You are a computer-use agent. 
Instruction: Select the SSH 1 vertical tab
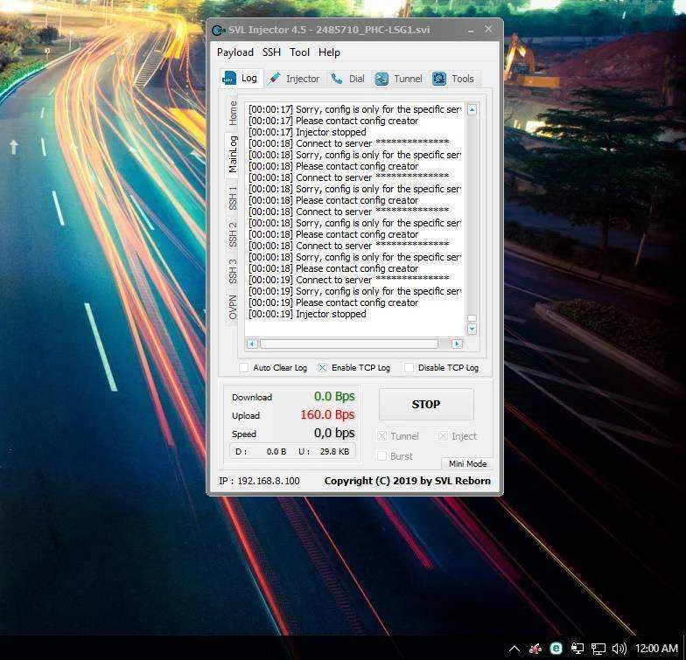(x=233, y=198)
